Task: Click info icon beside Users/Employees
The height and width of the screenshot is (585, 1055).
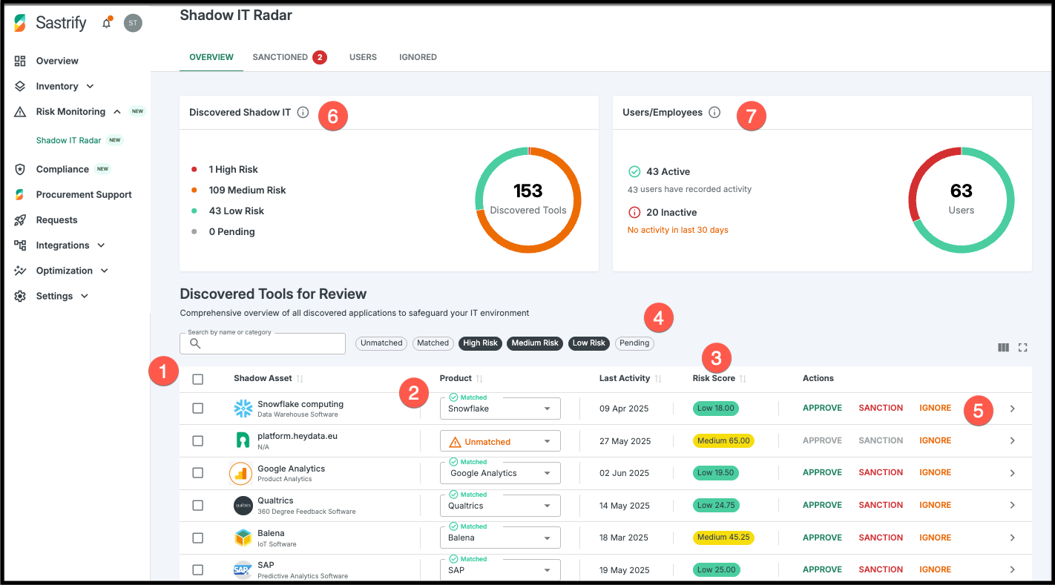Action: click(x=714, y=113)
